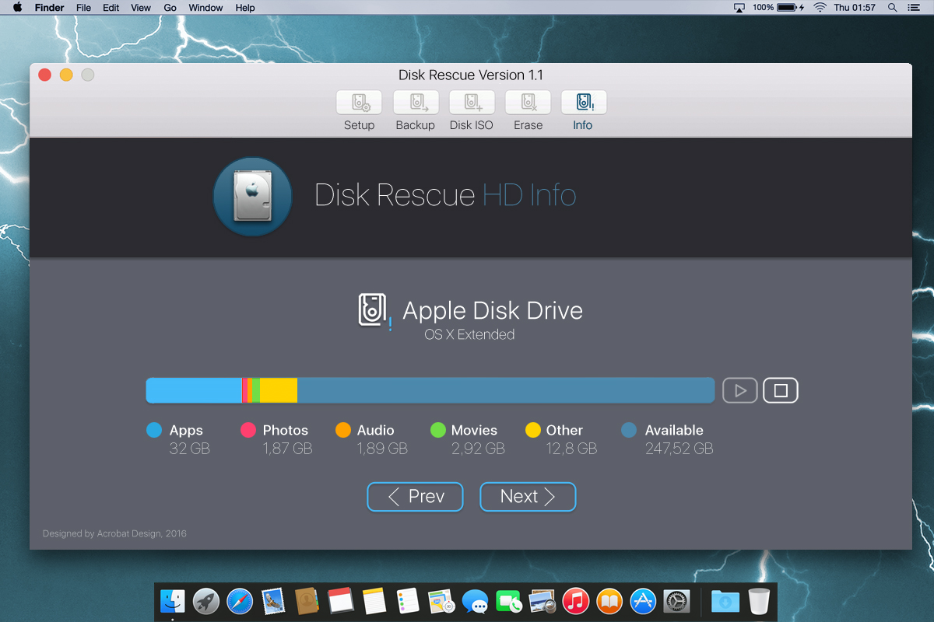Image resolution: width=934 pixels, height=622 pixels.
Task: Click the round Disk Rescue hard drive logo
Action: click(252, 196)
